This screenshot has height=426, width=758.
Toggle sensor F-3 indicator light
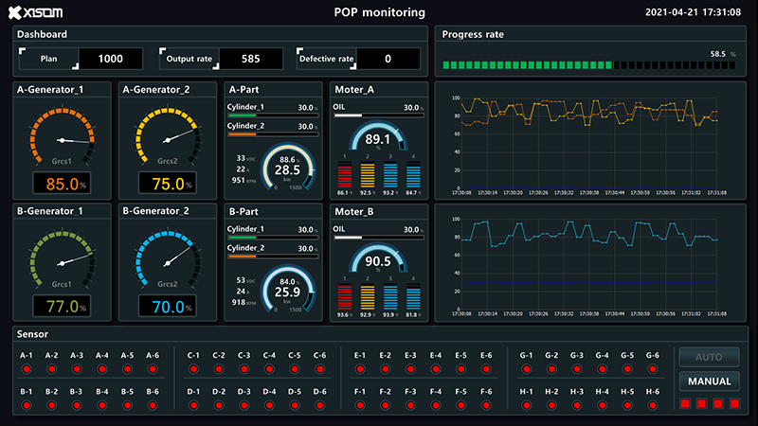click(x=410, y=405)
